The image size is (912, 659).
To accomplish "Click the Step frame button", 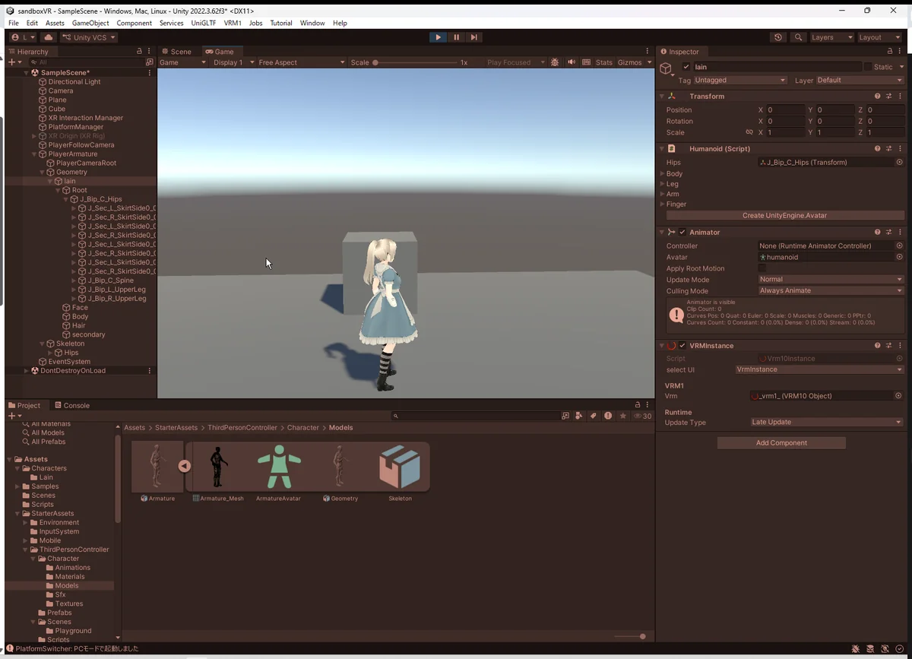I will pyautogui.click(x=474, y=37).
